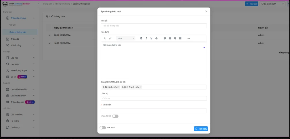Click the Học viên graduation cap icon
The height and width of the screenshot is (139, 290).
tap(7, 64)
